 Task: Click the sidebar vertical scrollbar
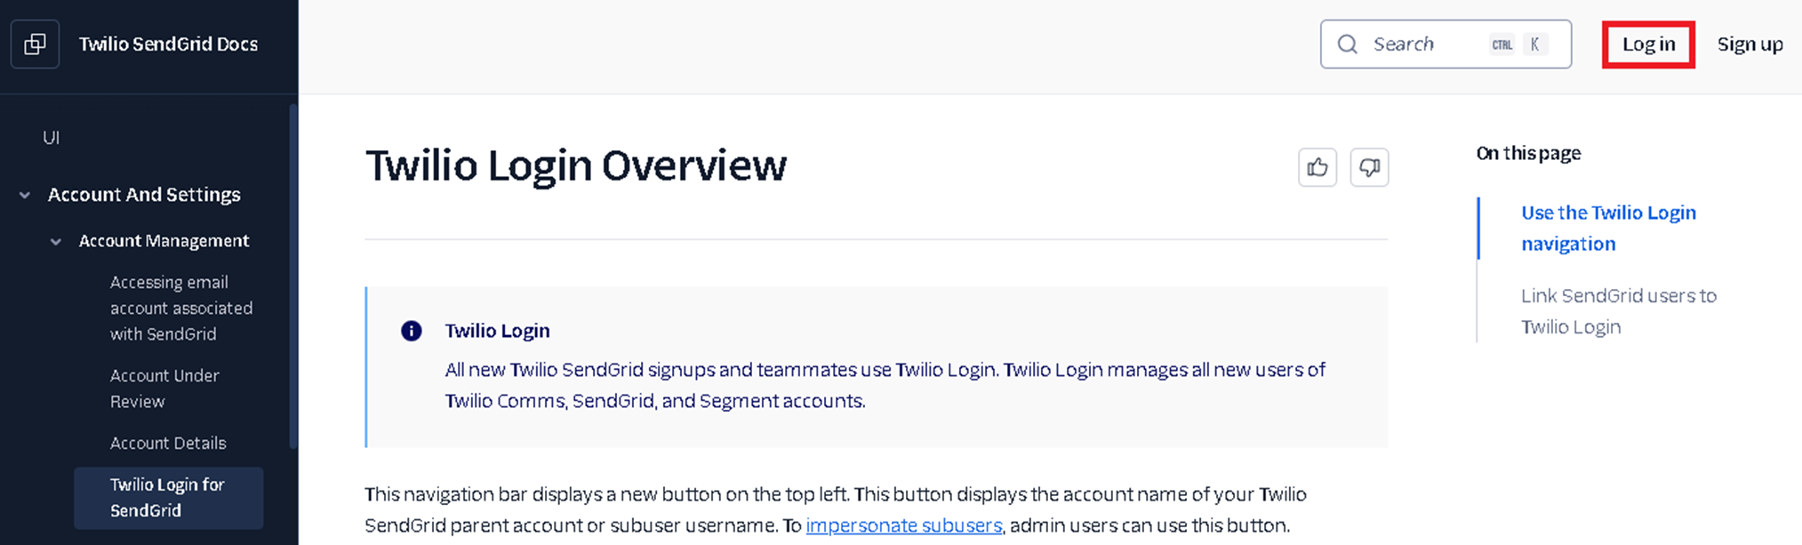[293, 276]
